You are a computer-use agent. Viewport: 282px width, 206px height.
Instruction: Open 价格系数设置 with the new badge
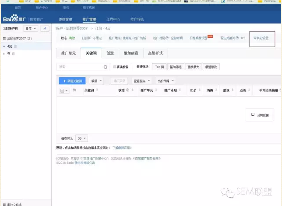point(198,38)
